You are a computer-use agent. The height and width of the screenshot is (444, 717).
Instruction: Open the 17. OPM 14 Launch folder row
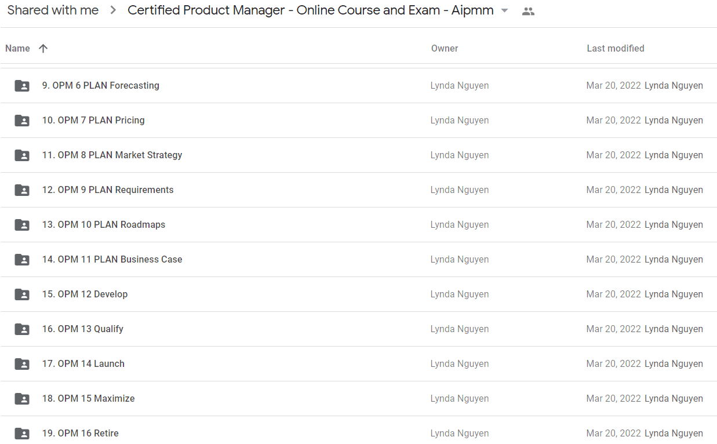pos(359,364)
